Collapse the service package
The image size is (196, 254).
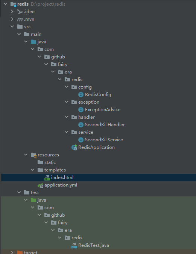(67, 132)
